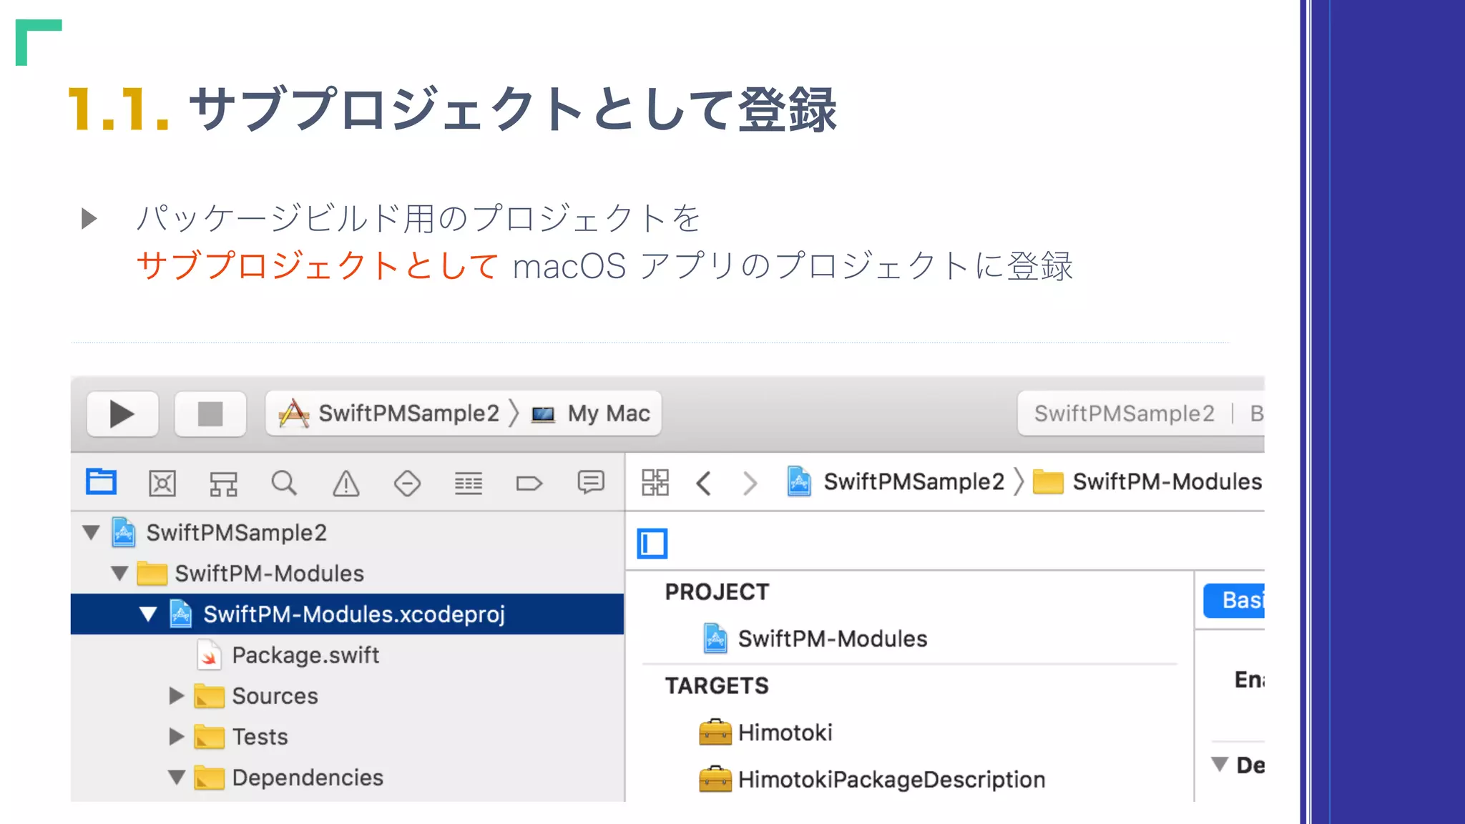Open the Debug navigator icon

[468, 484]
